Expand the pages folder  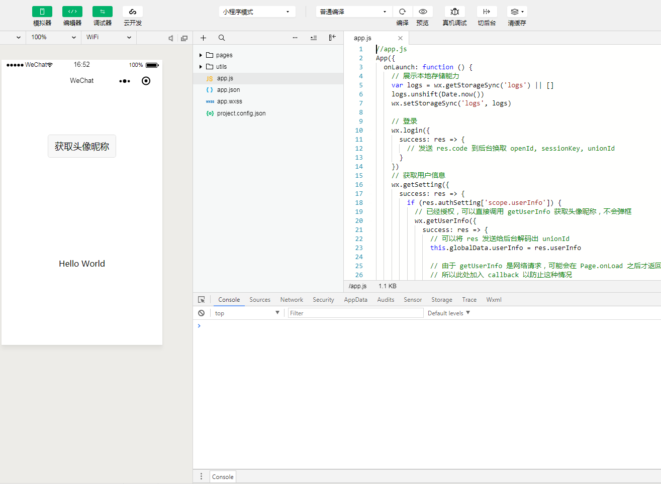click(224, 55)
